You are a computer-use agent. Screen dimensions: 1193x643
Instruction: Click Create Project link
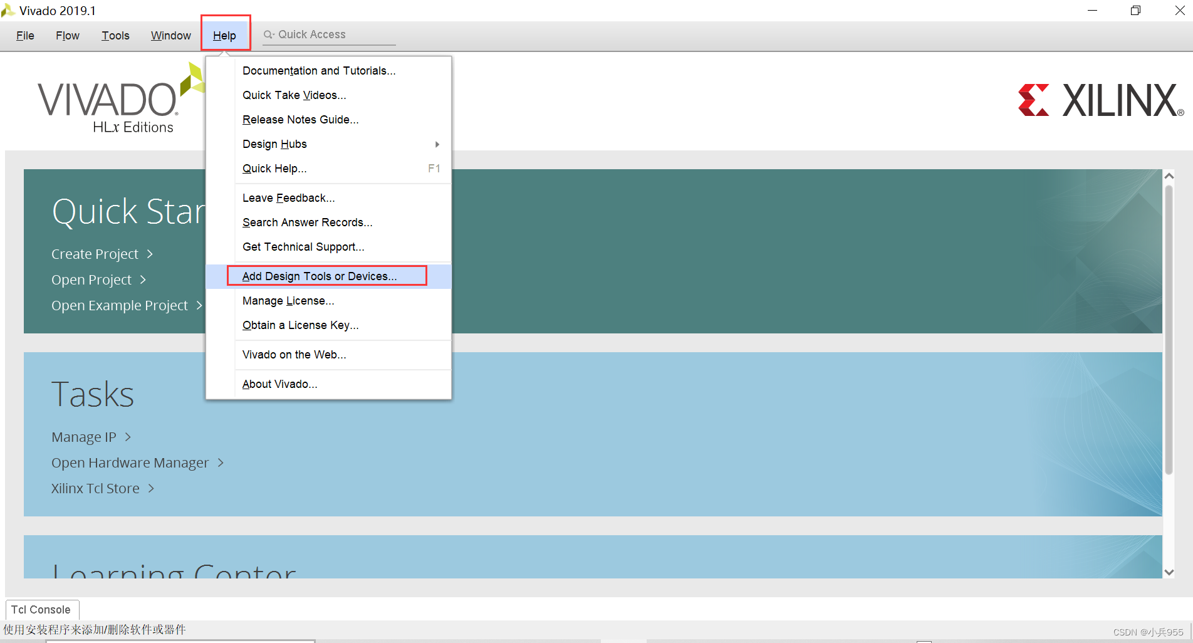95,254
